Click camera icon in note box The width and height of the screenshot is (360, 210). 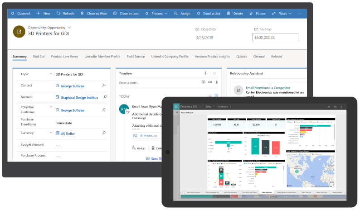tap(204, 82)
